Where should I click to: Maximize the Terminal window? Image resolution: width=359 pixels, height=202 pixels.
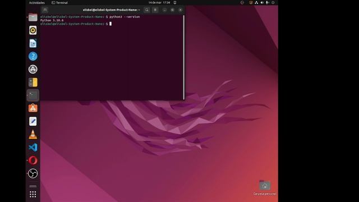click(x=172, y=10)
